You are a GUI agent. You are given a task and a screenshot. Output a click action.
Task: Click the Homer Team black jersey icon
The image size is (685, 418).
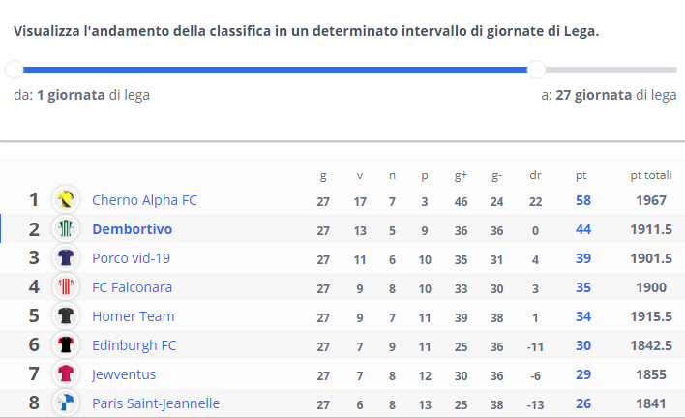[66, 315]
